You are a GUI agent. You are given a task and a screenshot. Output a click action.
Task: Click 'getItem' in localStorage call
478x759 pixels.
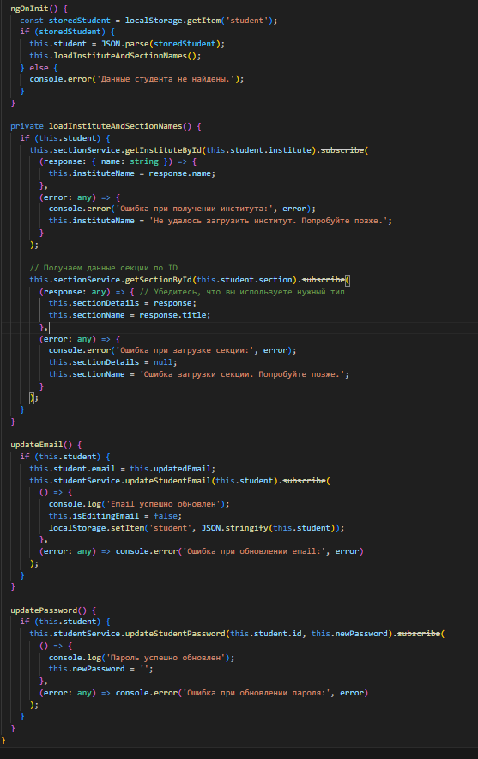pos(205,21)
